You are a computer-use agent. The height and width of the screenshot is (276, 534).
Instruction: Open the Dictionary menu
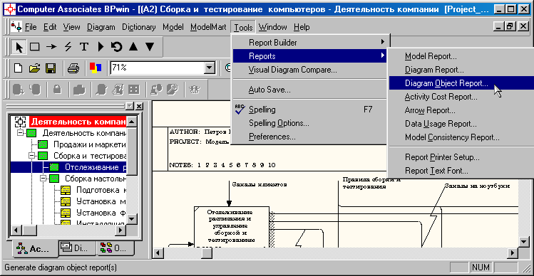[139, 27]
